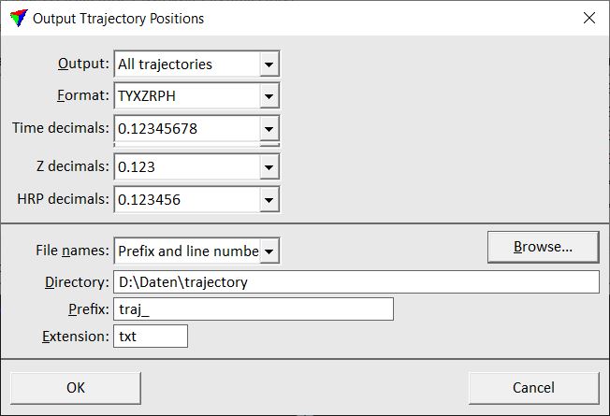Focus the Directory input field
The height and width of the screenshot is (416, 610).
pos(356,282)
